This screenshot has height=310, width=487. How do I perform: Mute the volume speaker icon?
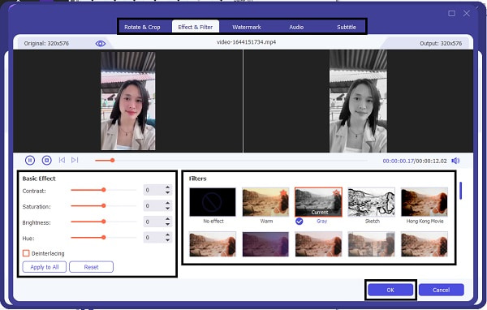point(455,161)
